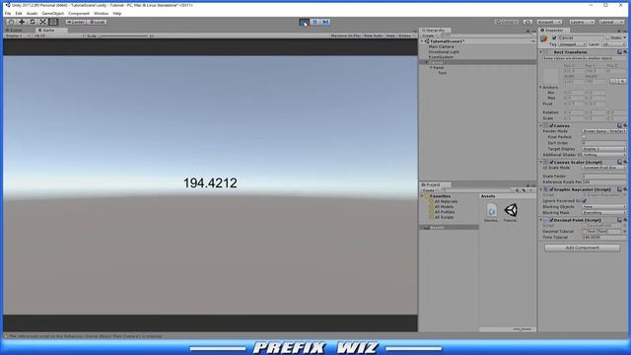Viewport: 631px width, 355px height.
Task: Open the Render Mode dropdown
Action: tap(603, 131)
